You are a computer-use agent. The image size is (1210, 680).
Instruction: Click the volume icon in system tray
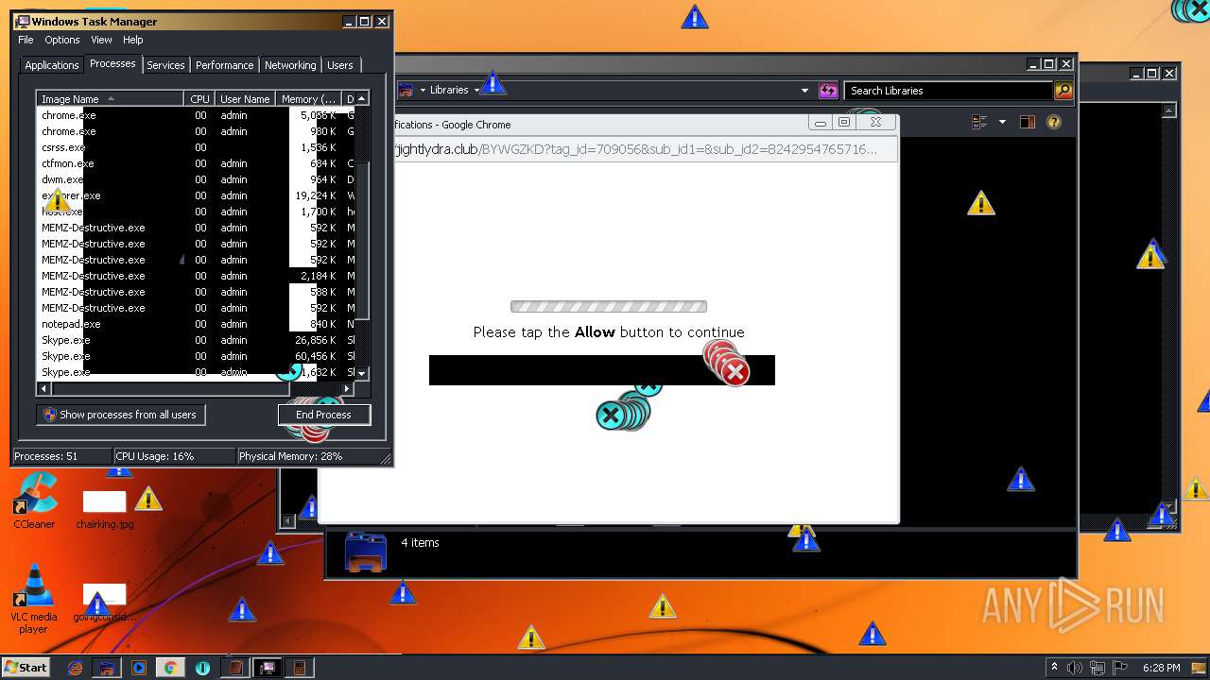coord(1074,668)
